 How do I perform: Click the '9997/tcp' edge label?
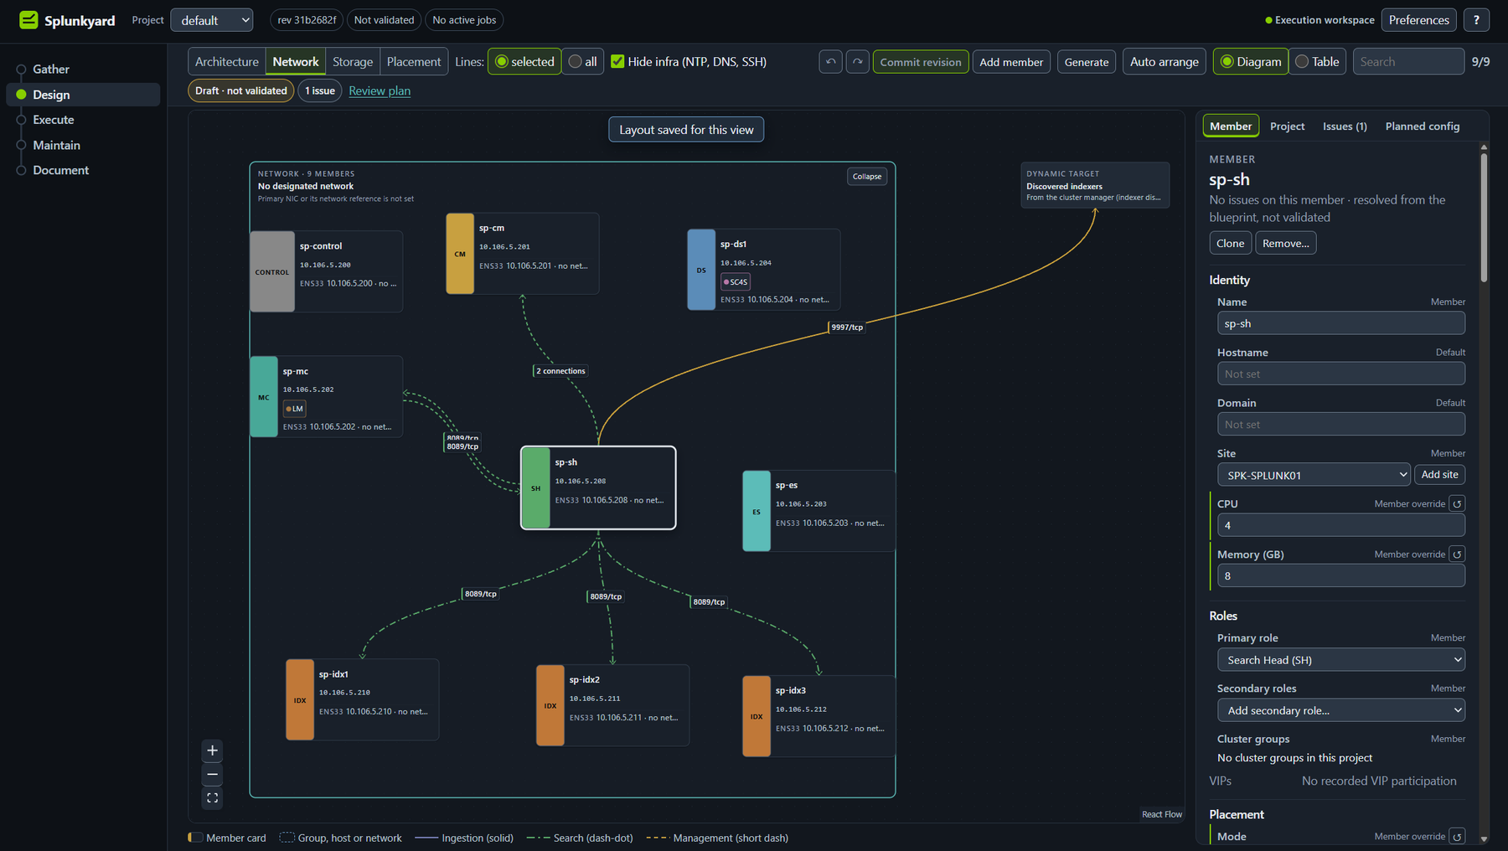847,328
